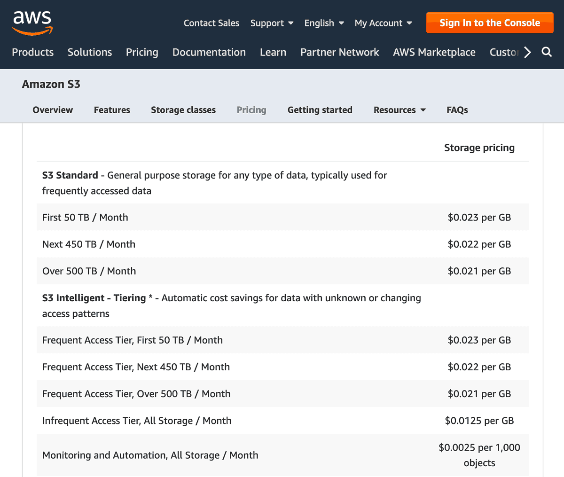Image resolution: width=564 pixels, height=477 pixels.
Task: Expand the My Account dropdown
Action: coord(383,23)
